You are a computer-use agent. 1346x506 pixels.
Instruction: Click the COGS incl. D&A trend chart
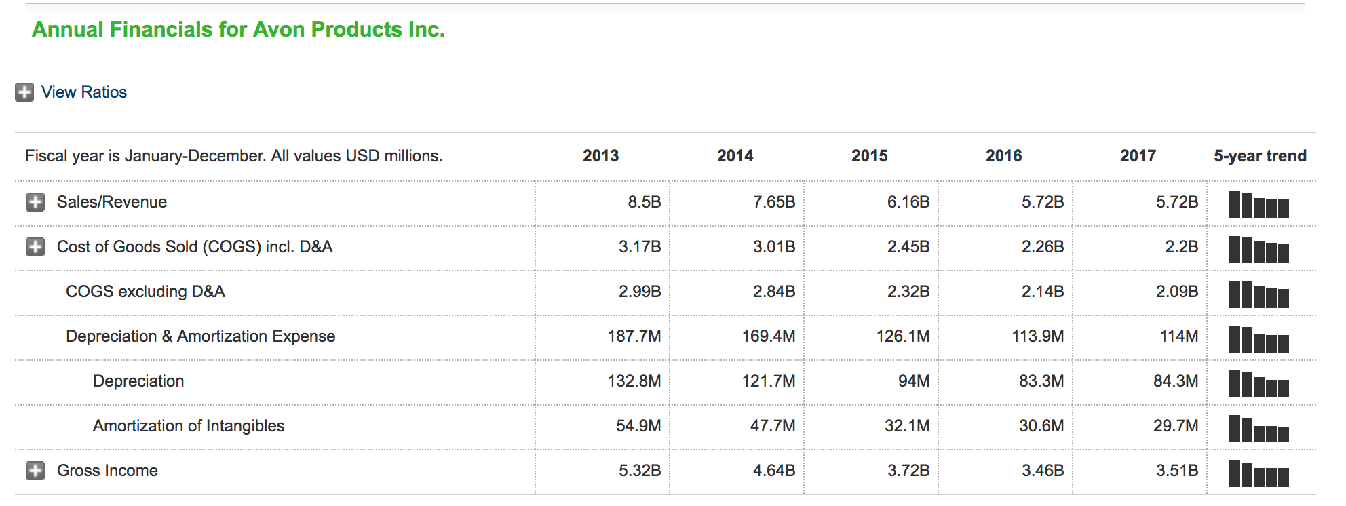tap(1258, 249)
